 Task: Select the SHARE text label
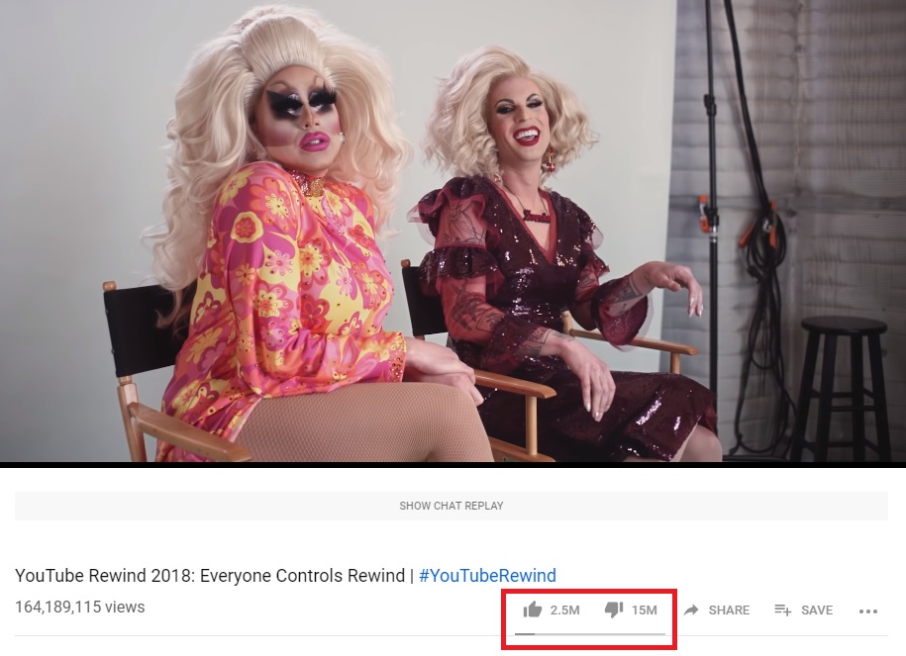[729, 610]
